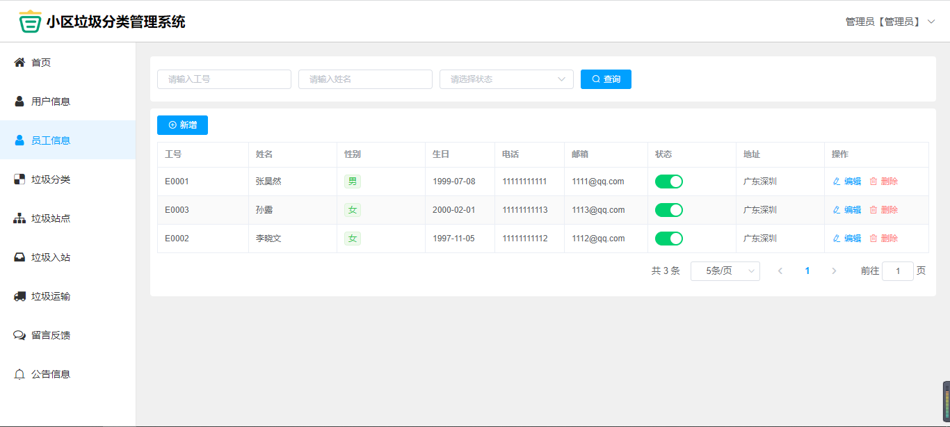Click the 新增 add button
This screenshot has width=950, height=427.
tap(182, 125)
